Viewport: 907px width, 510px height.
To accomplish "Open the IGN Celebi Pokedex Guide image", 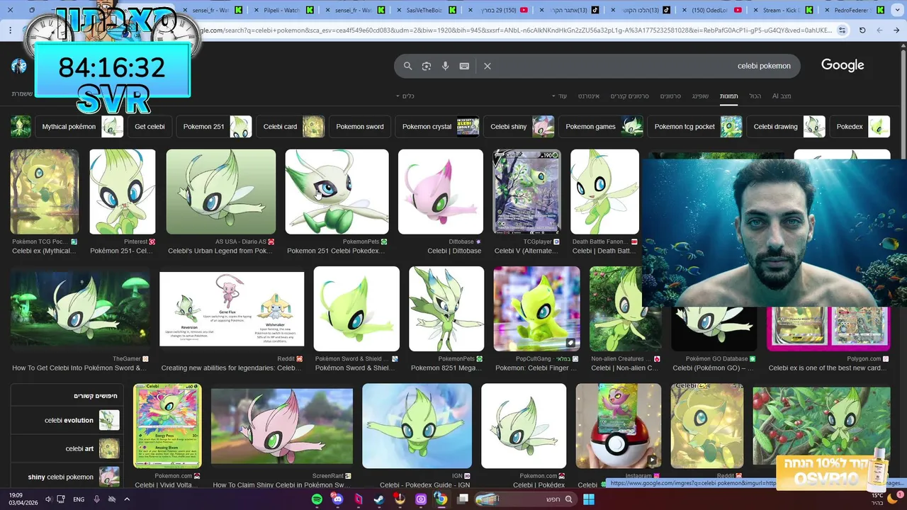I will (417, 426).
